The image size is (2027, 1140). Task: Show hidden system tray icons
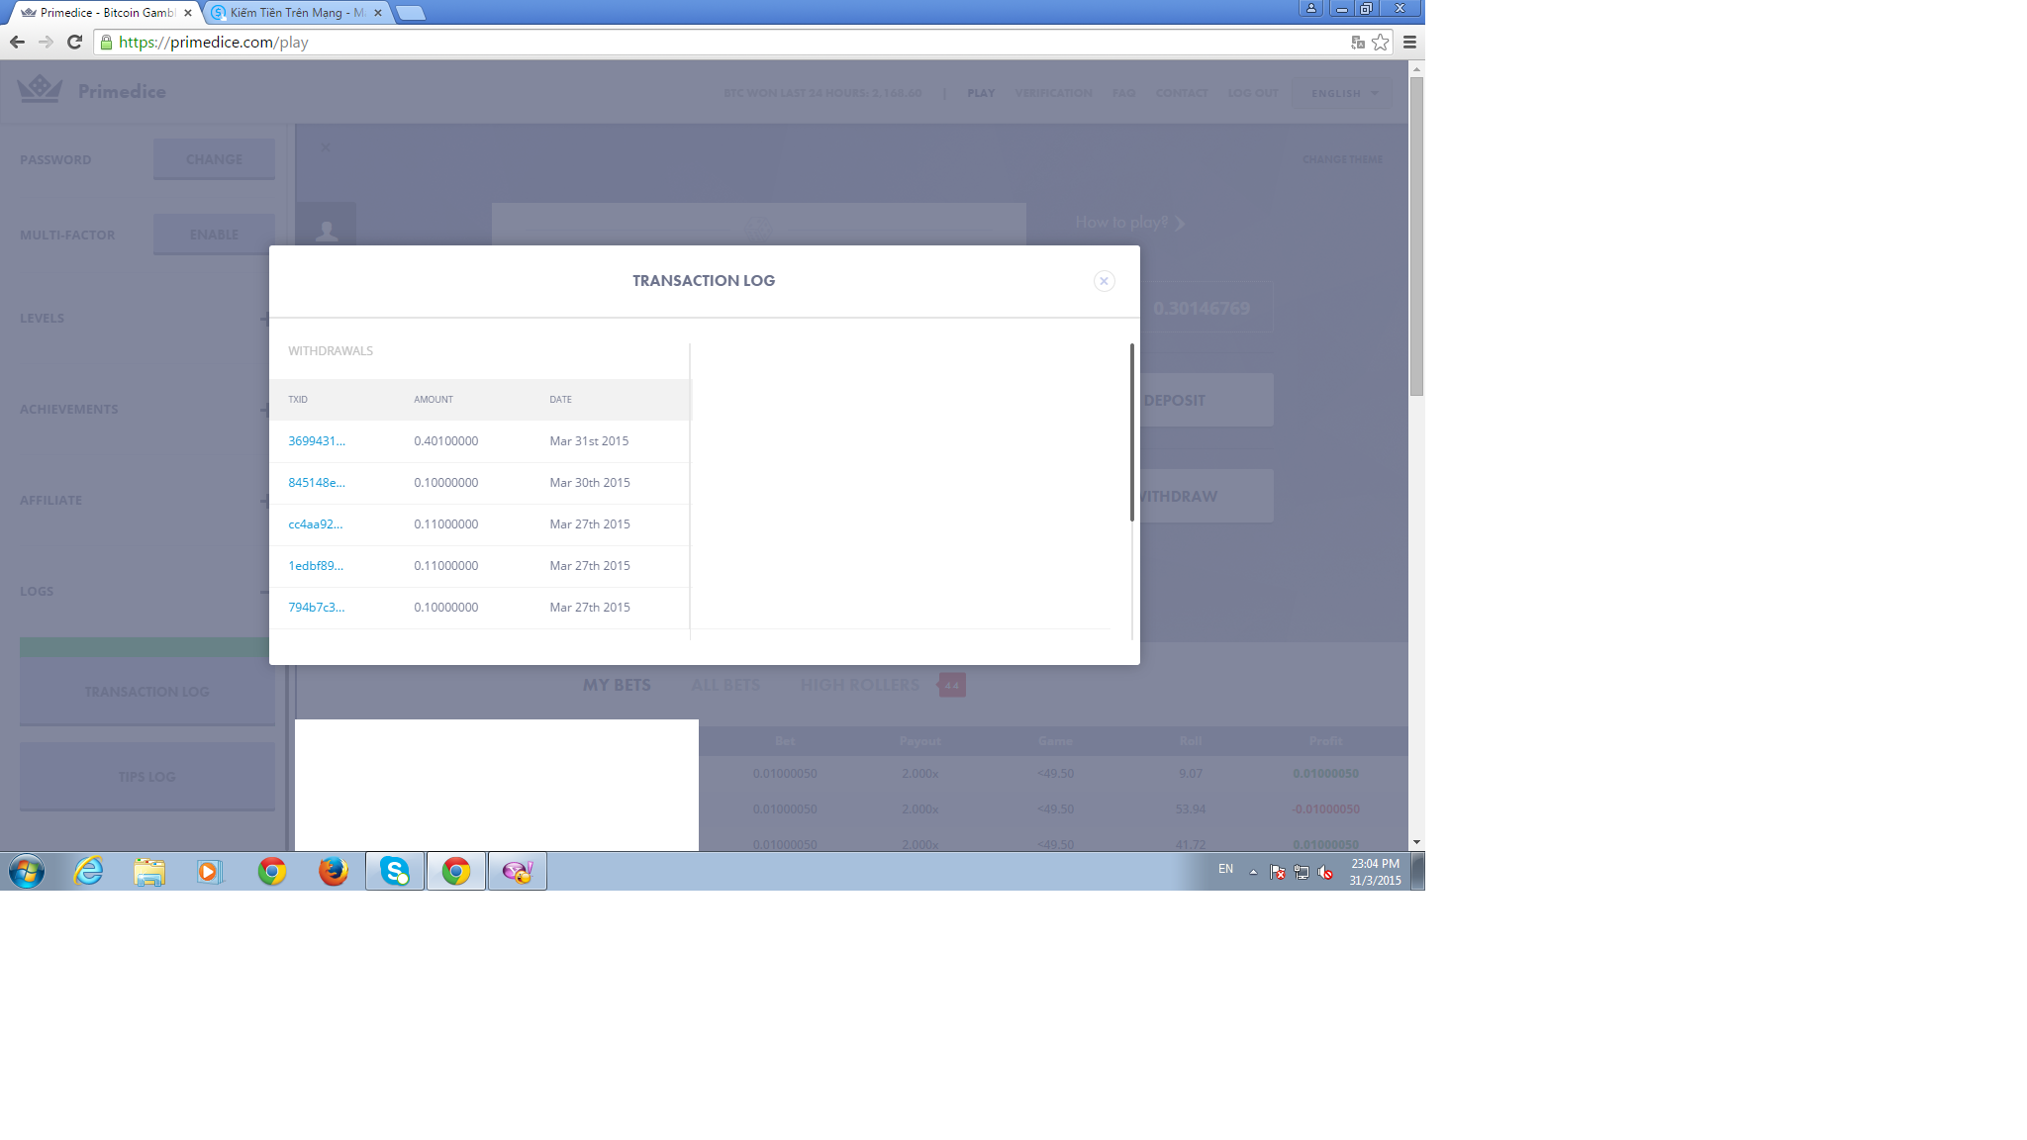click(x=1253, y=872)
